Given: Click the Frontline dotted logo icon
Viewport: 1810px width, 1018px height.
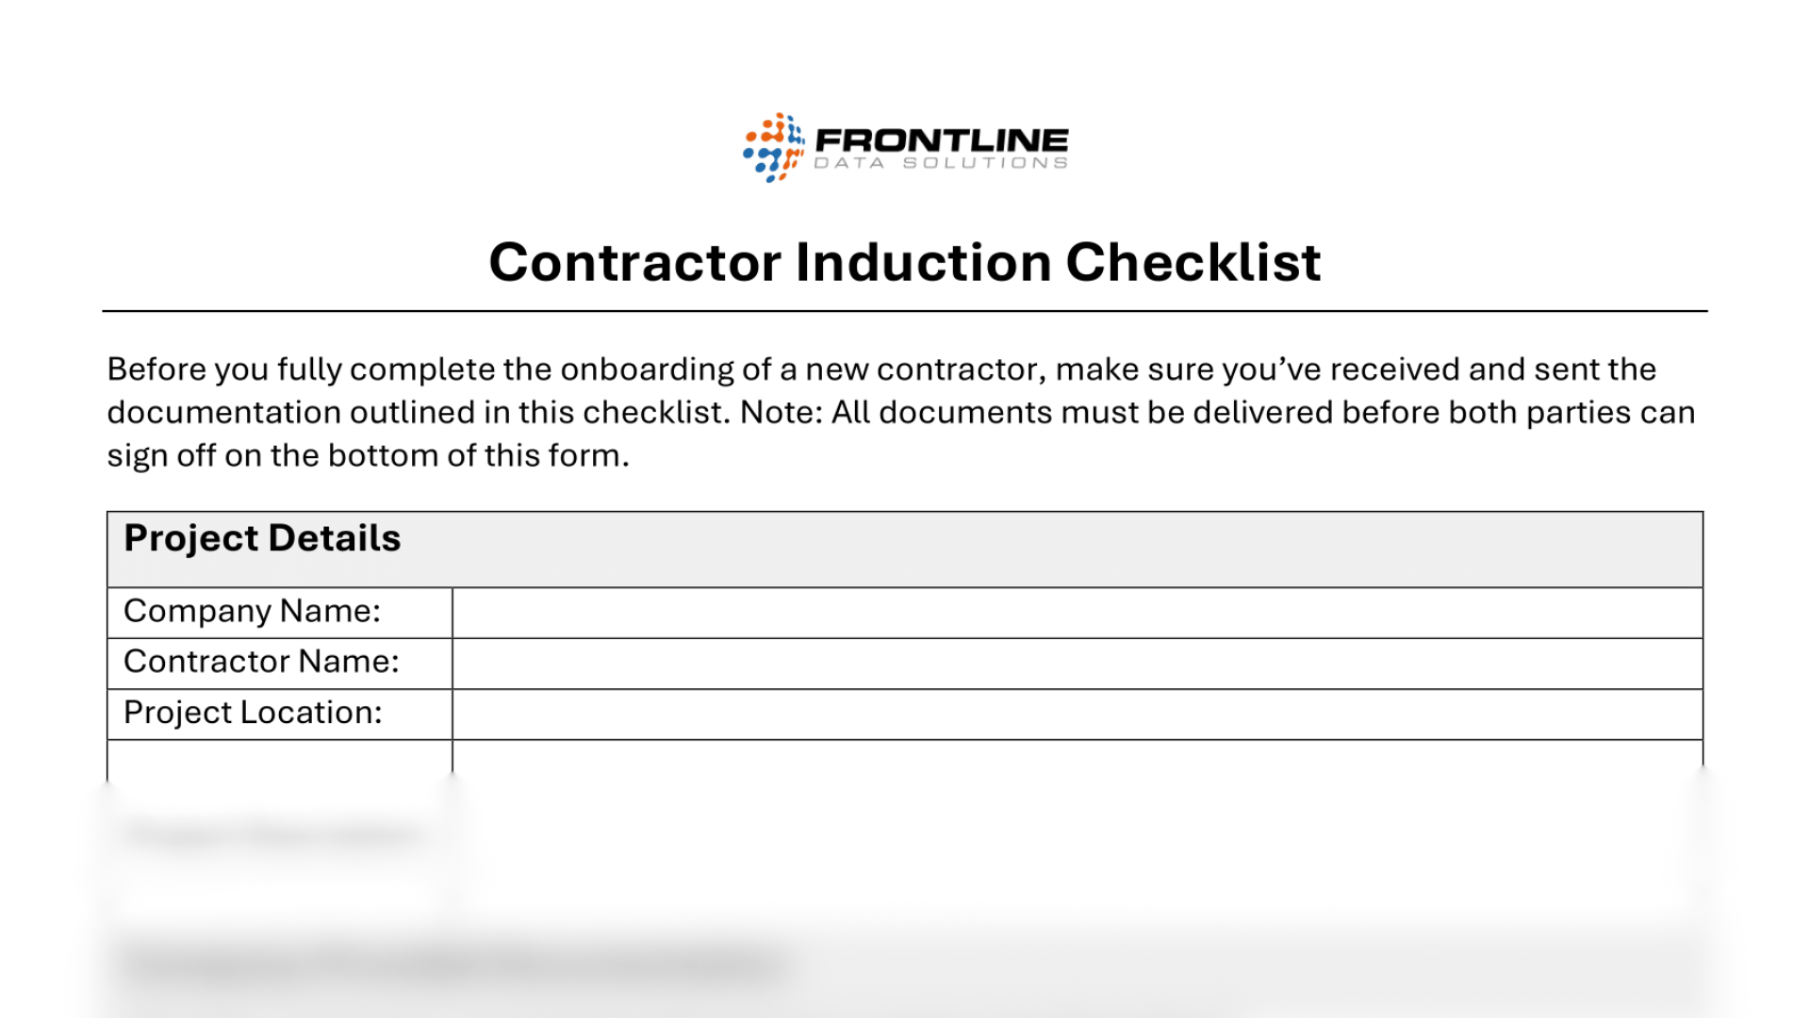Looking at the screenshot, I should pos(773,148).
